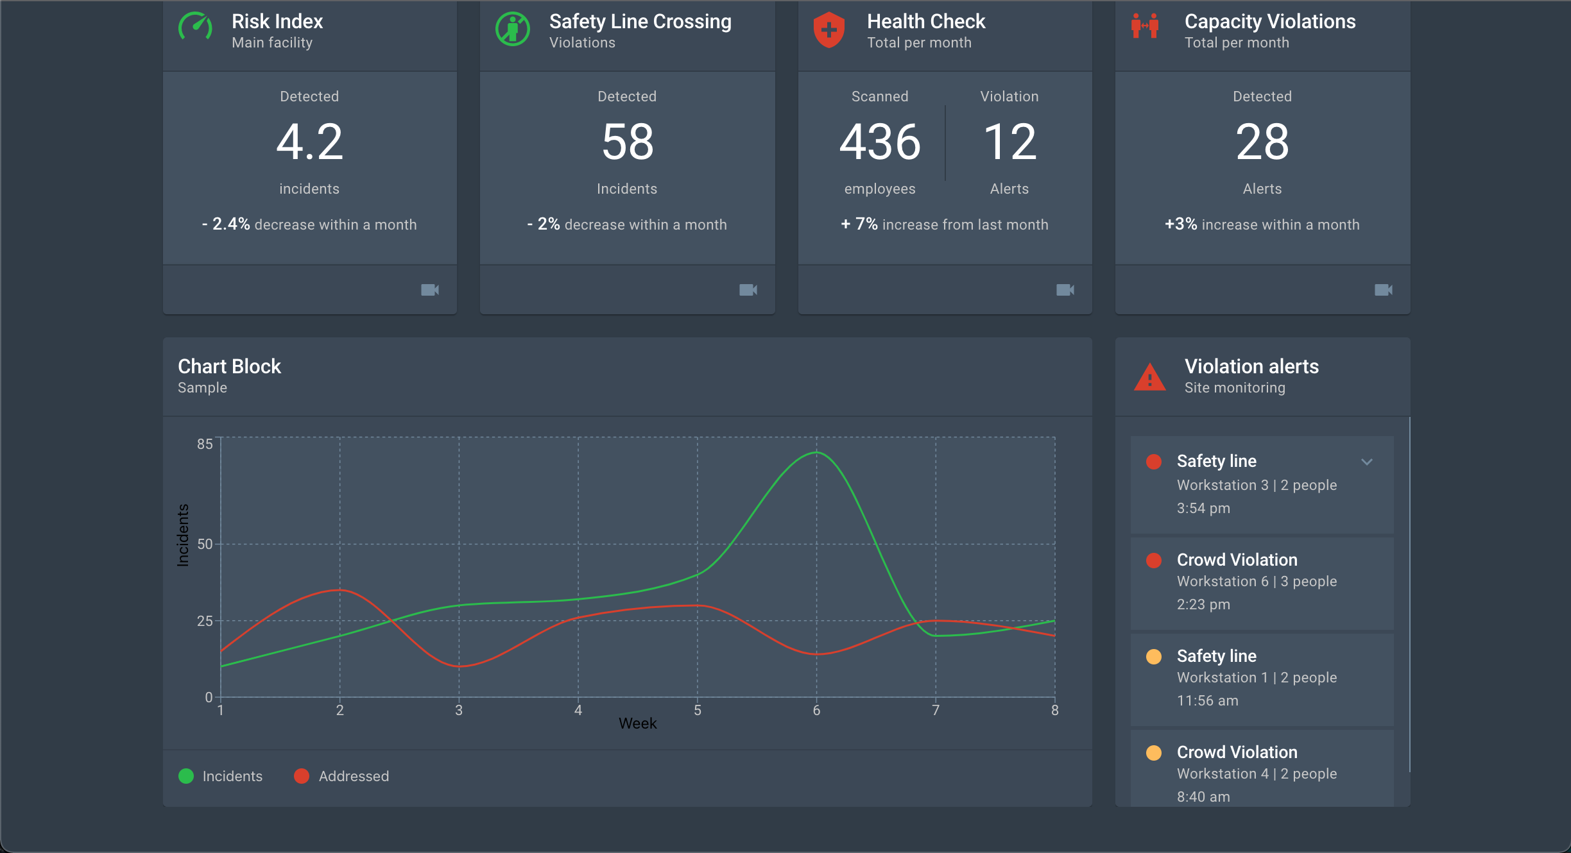The height and width of the screenshot is (853, 1571).
Task: Click the Health Check shield icon
Action: 828,30
